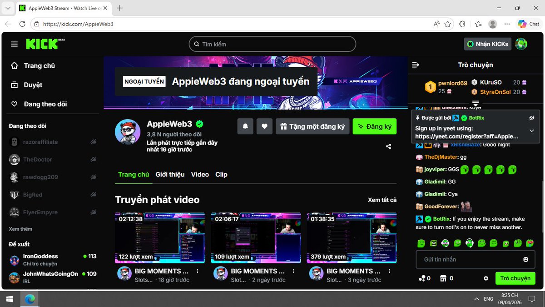545x307 pixels.
Task: Expand the pinned message chevron
Action: (x=532, y=131)
